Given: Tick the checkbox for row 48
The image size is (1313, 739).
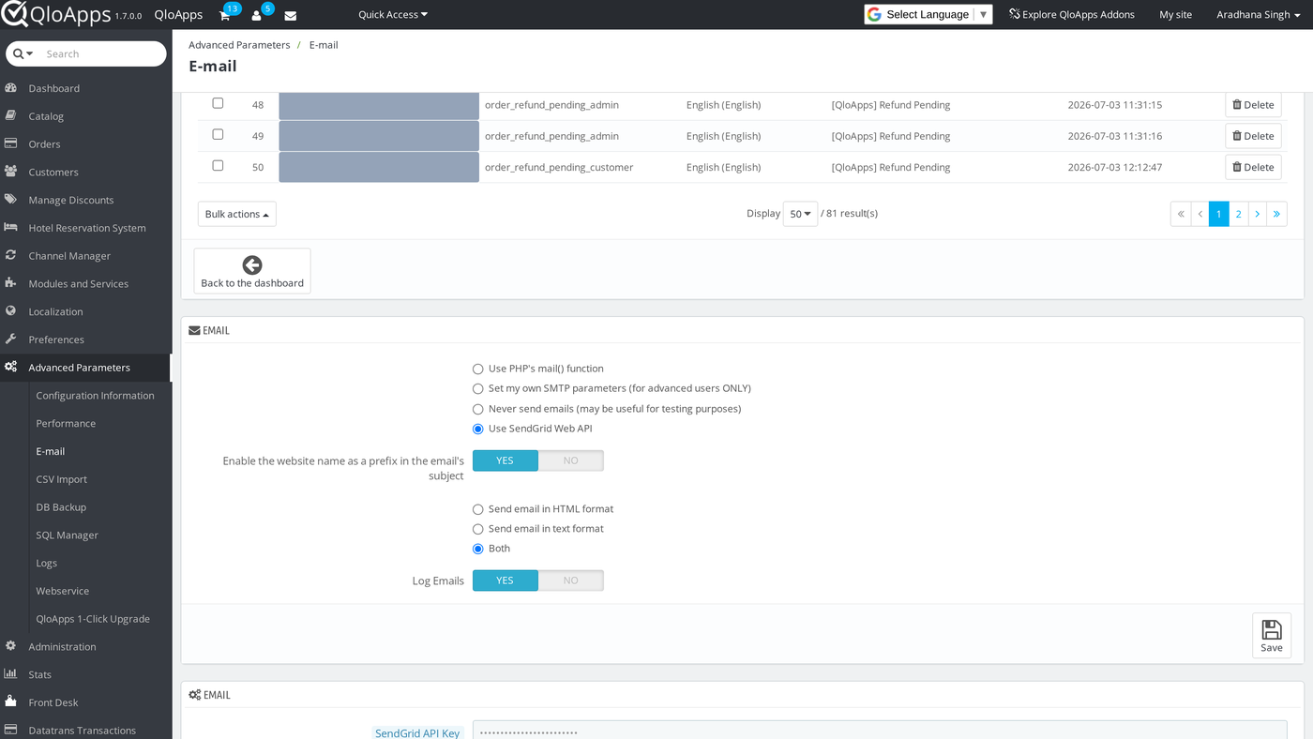Looking at the screenshot, I should point(218,103).
